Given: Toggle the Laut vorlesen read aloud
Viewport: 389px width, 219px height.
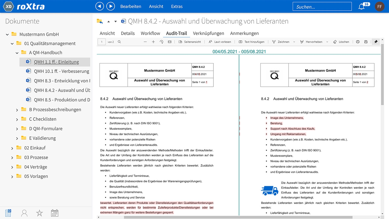Looking at the screenshot, I should (220, 42).
